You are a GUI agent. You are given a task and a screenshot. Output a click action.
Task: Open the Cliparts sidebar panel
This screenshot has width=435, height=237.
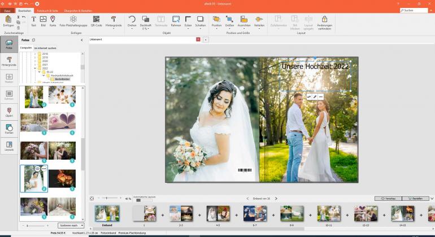[9, 112]
